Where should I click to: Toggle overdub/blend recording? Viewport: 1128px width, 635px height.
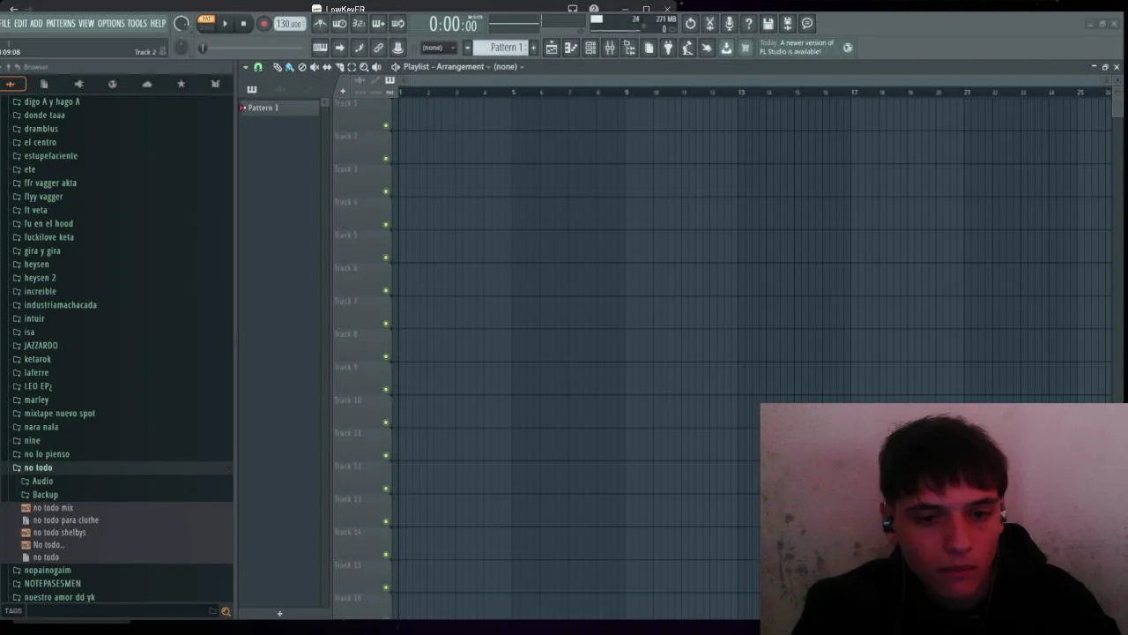[x=378, y=24]
